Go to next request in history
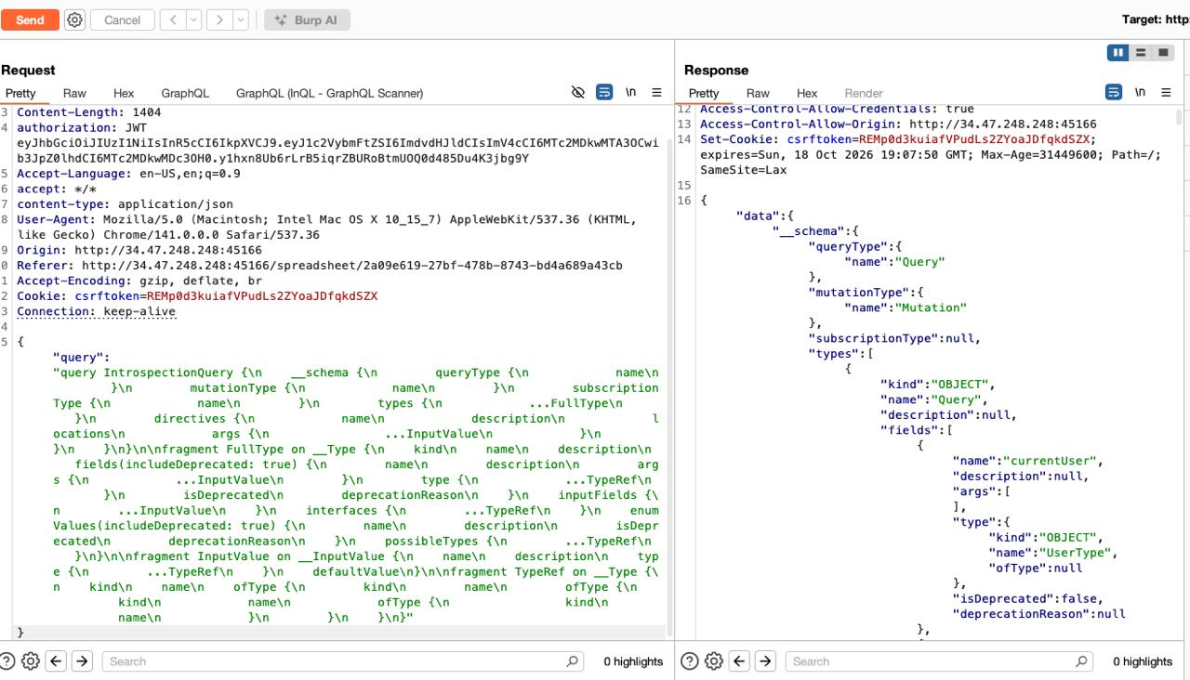The image size is (1190, 680). pos(218,20)
